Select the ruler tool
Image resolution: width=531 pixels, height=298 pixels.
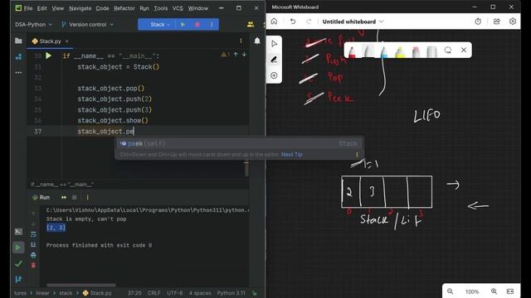[431, 52]
